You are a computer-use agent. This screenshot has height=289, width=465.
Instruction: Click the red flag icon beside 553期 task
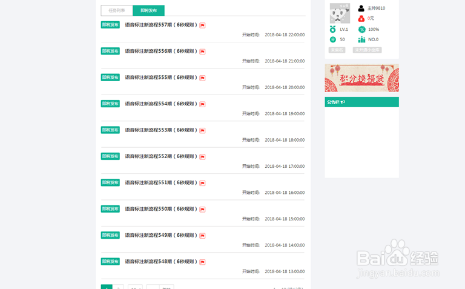coord(202,130)
